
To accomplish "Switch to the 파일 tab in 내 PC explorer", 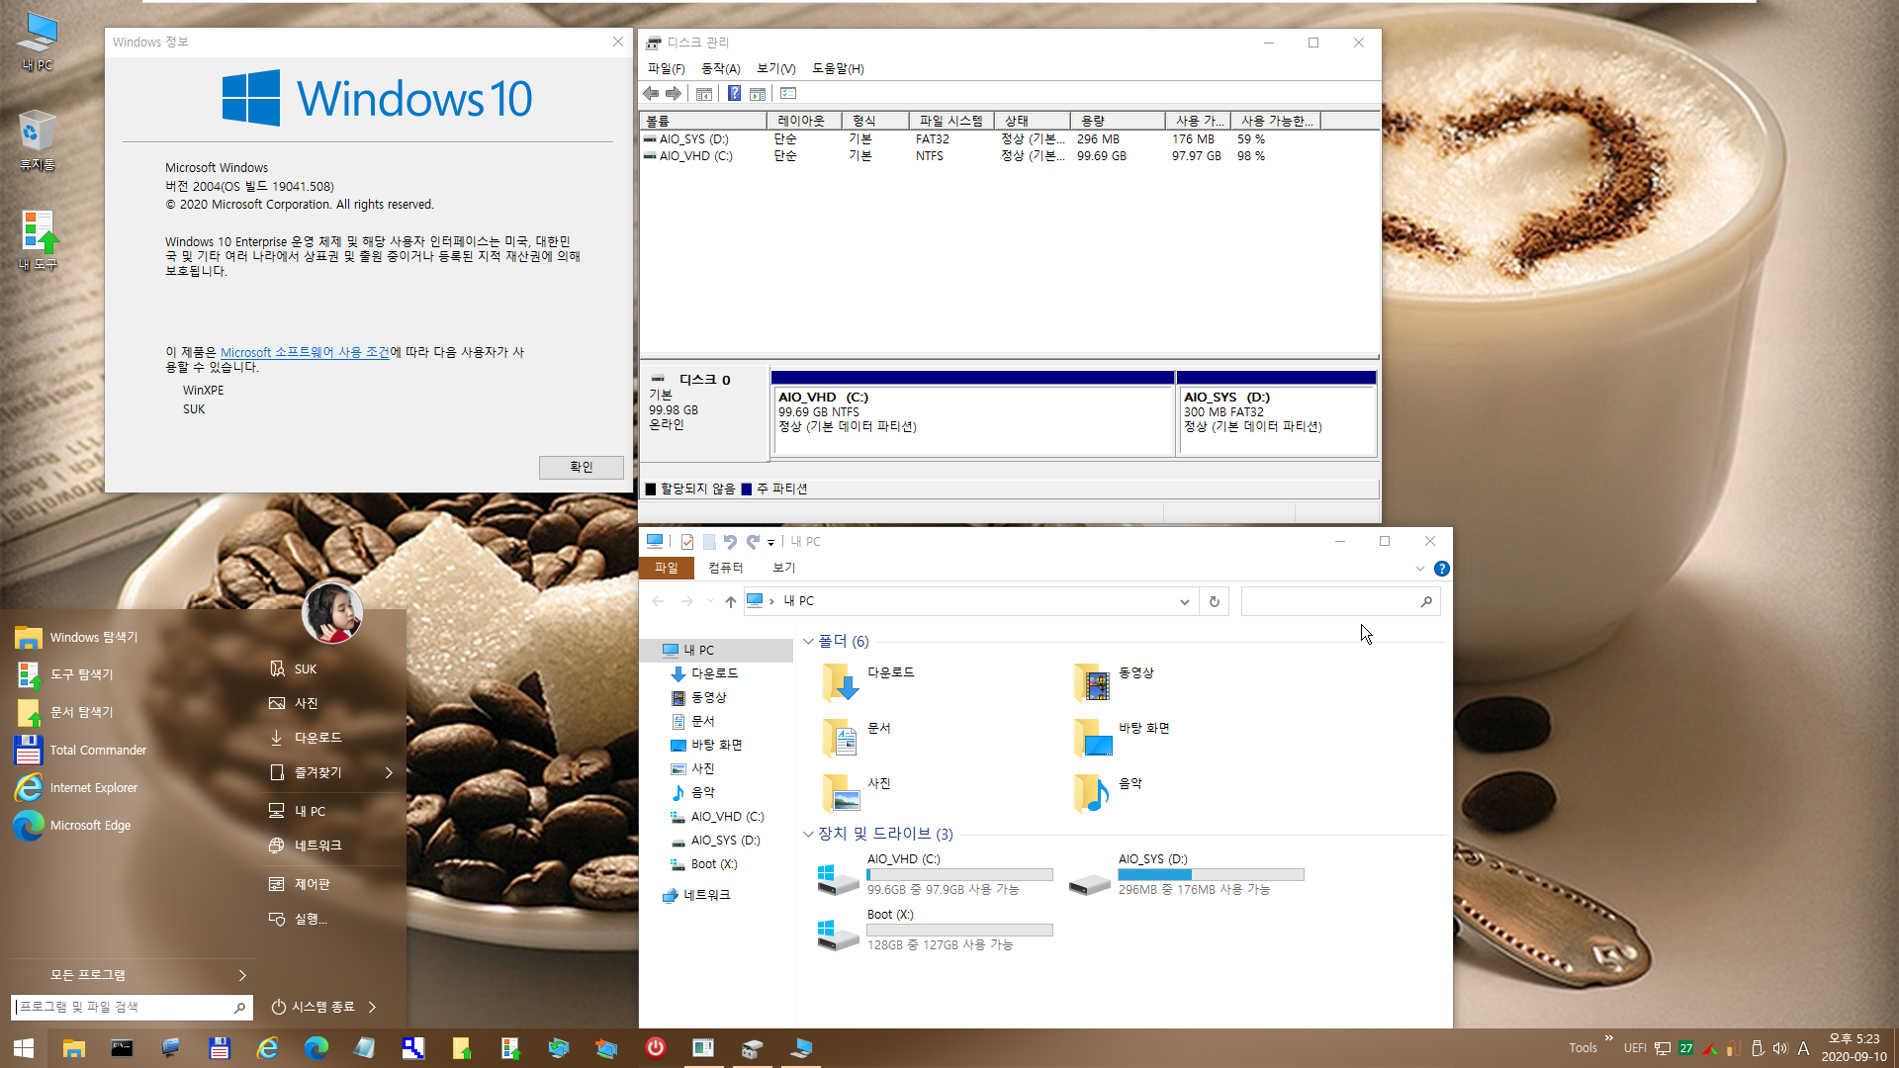I will (667, 568).
